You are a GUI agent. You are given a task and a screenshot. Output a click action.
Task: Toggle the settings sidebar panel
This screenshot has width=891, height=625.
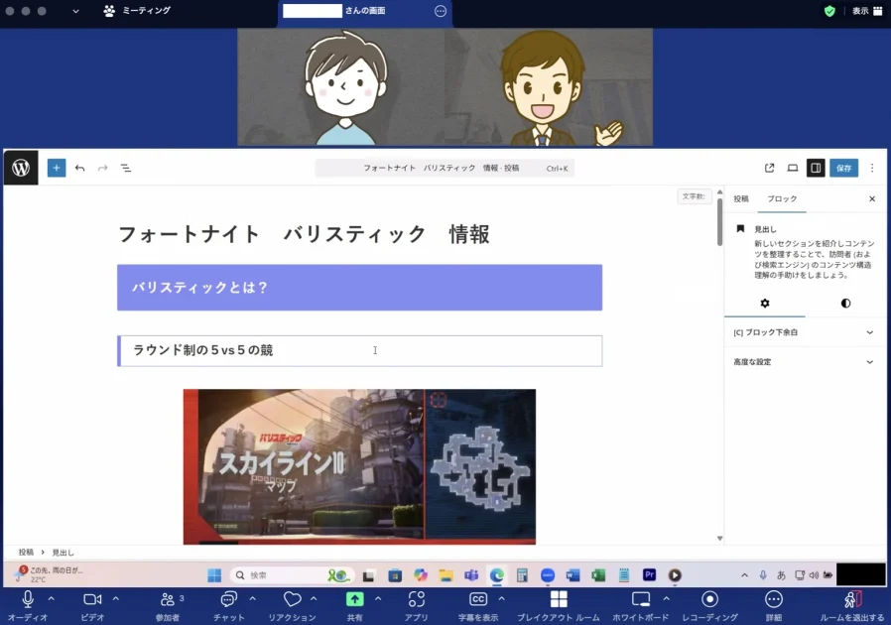816,168
